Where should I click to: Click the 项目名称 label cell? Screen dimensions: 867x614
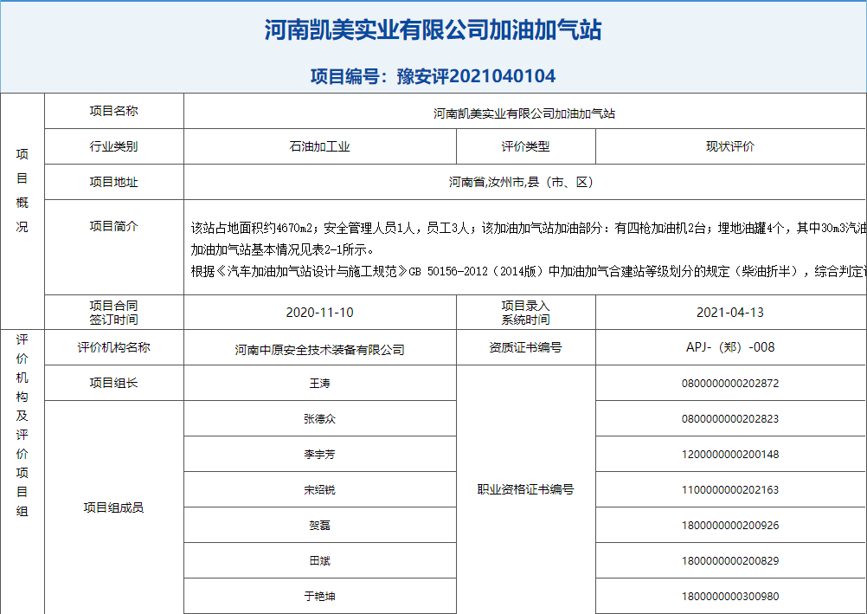[114, 111]
